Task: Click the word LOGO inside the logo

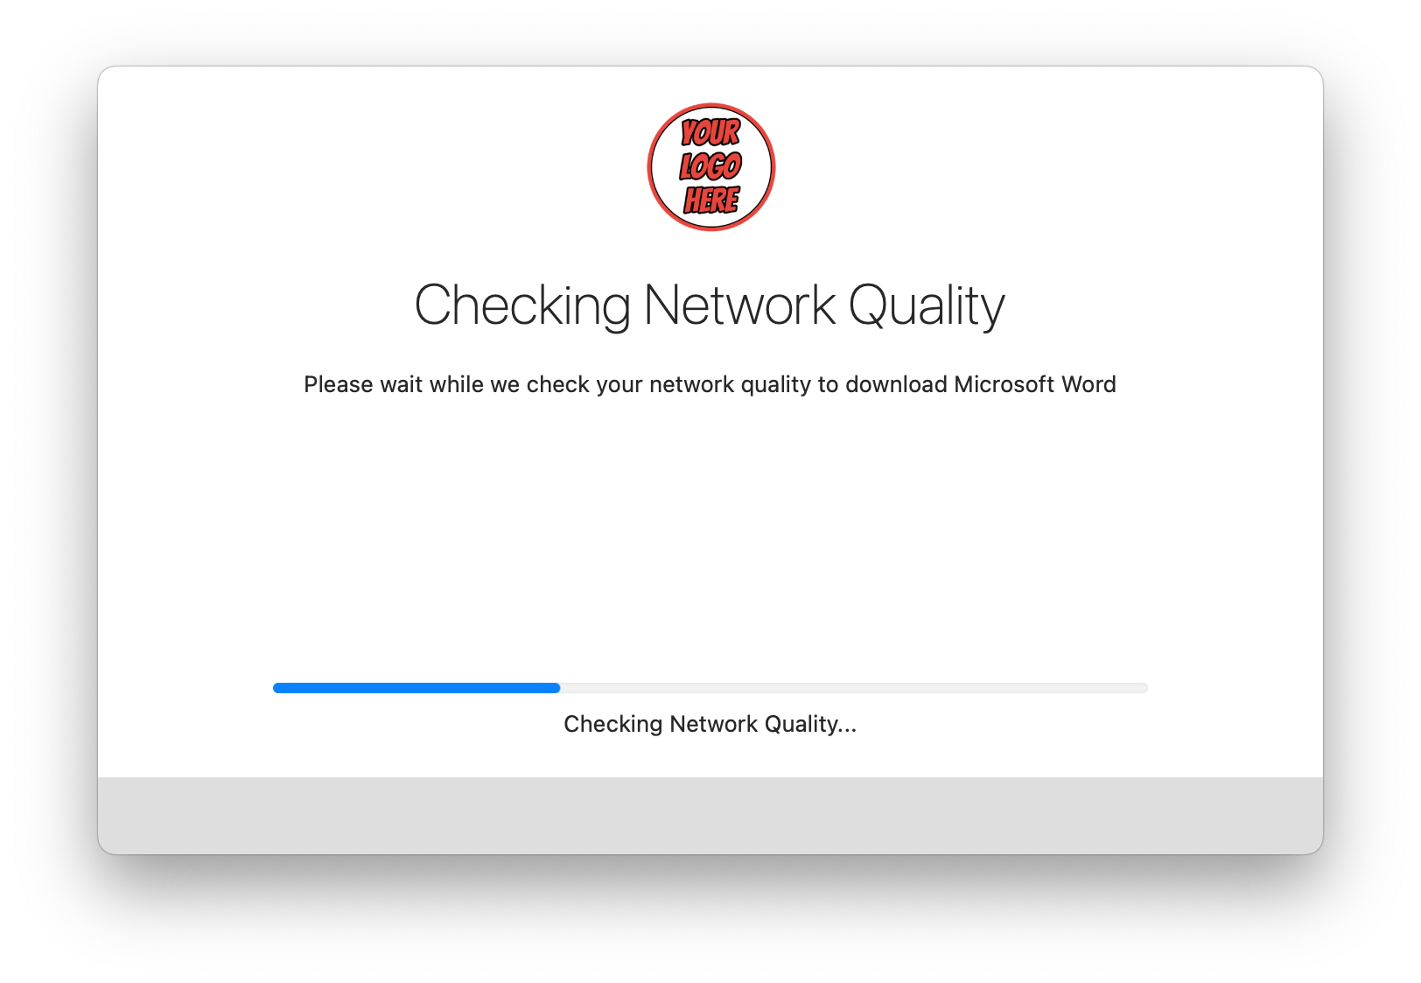Action: [710, 166]
